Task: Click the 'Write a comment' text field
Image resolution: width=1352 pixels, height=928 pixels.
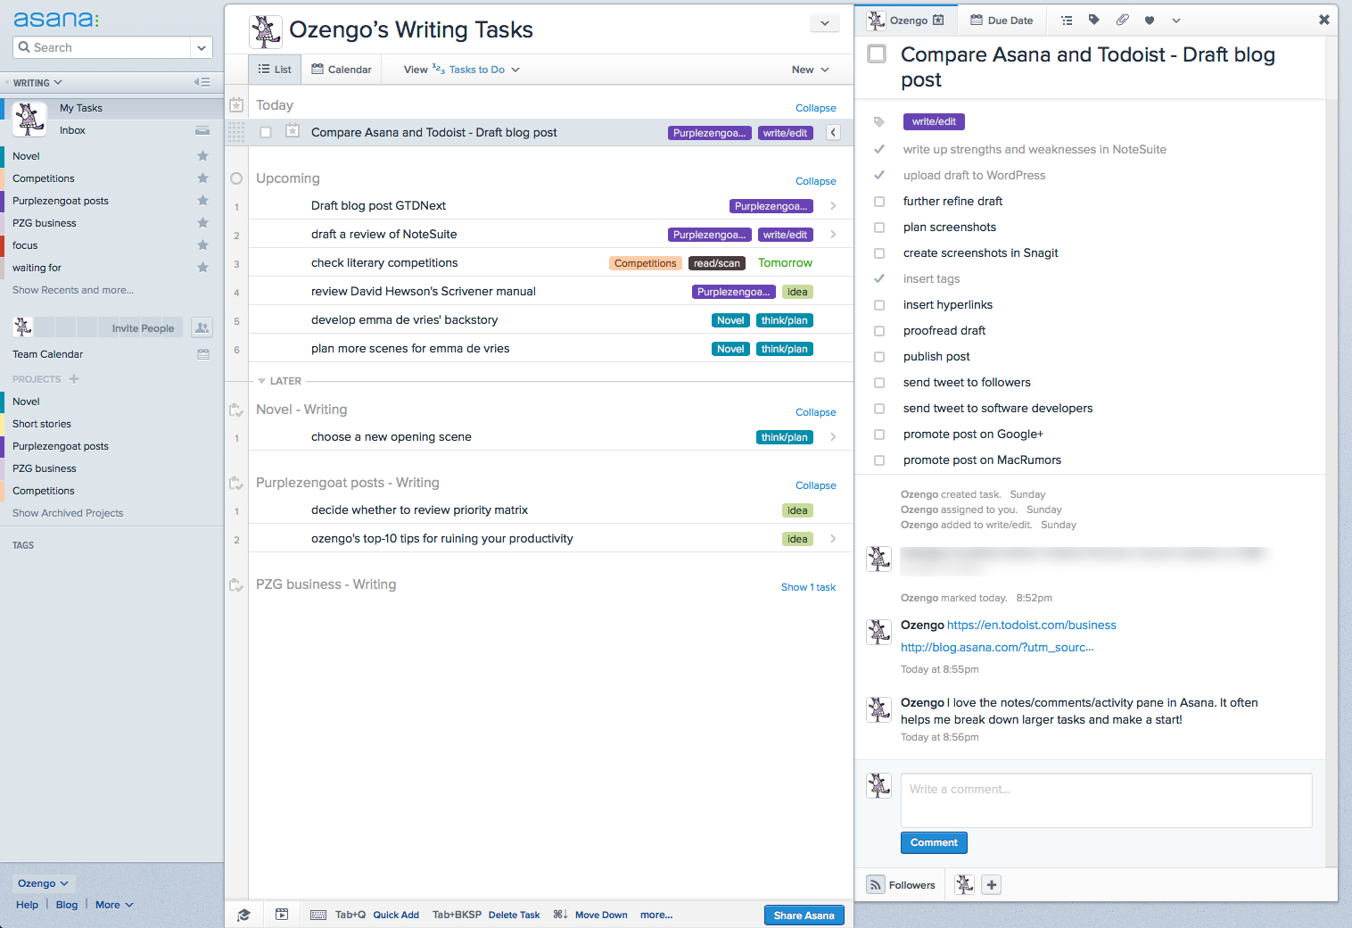Action: point(1106,800)
